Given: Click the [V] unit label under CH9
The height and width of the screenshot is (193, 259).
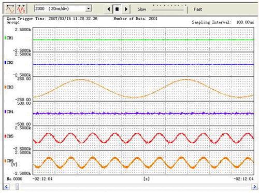Looking at the screenshot, I should point(14,164).
